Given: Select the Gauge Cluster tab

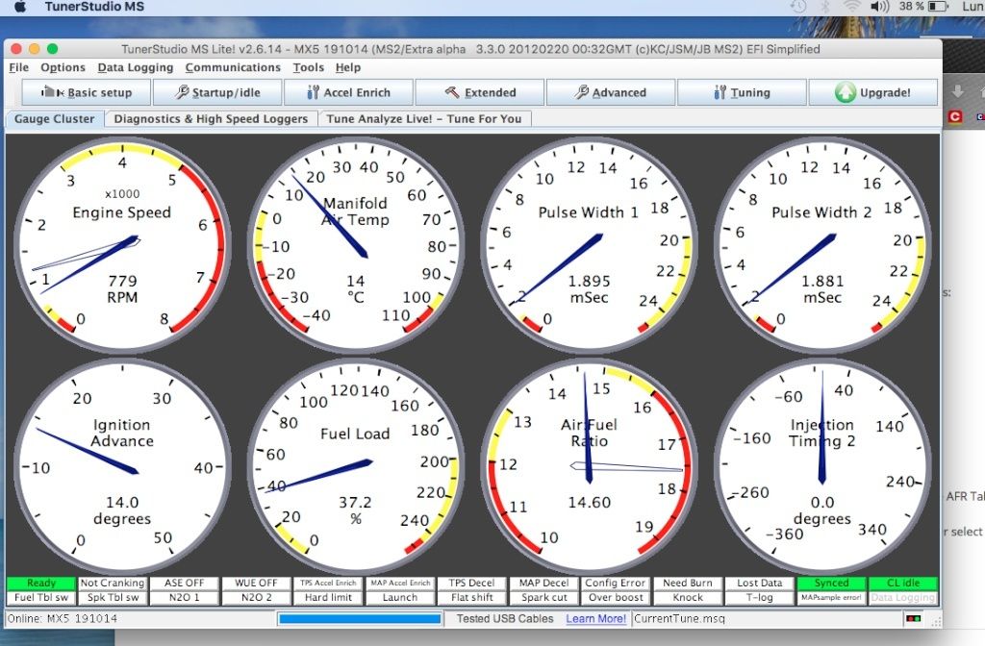Looking at the screenshot, I should (55, 118).
